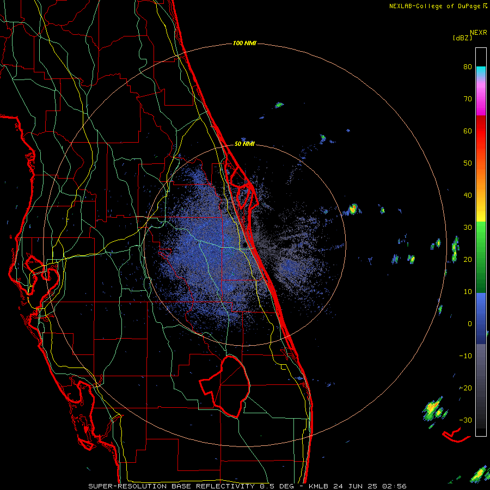Click the 30 value on the dBZ scale
490x490 pixels.
point(468,227)
